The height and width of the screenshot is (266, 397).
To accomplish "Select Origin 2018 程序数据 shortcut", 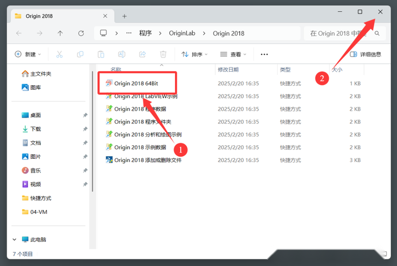I will coord(140,109).
